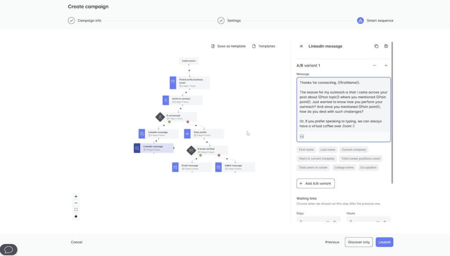Click the image insert icon in message
The width and height of the screenshot is (450, 256).
(302, 136)
